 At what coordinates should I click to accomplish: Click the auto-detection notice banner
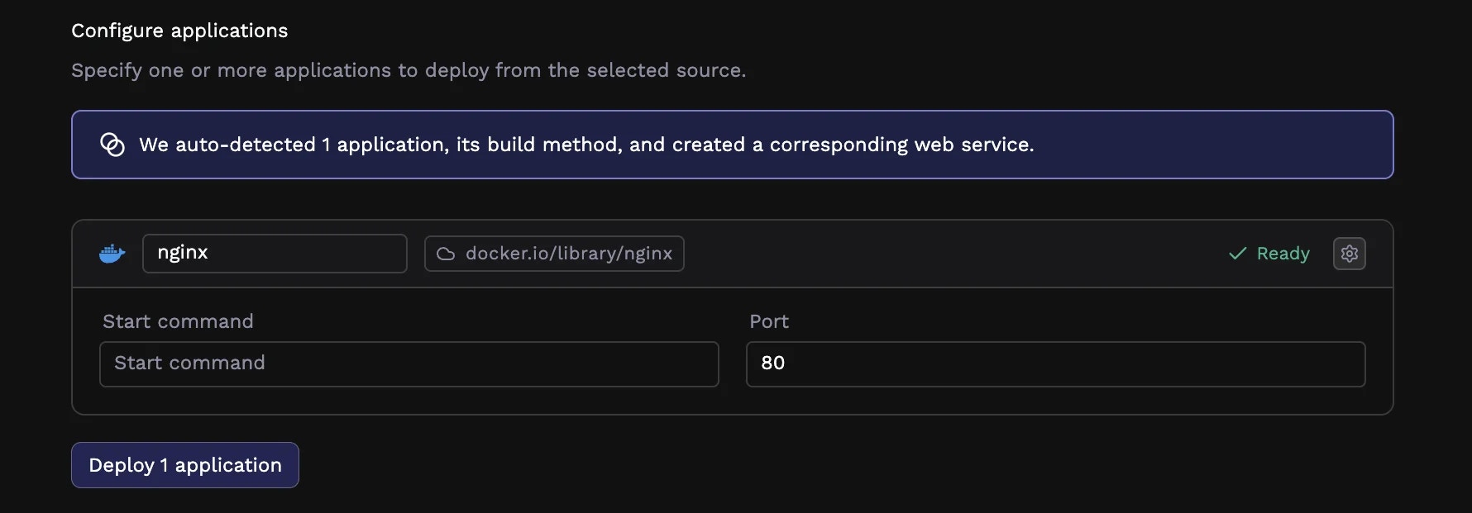[x=731, y=144]
